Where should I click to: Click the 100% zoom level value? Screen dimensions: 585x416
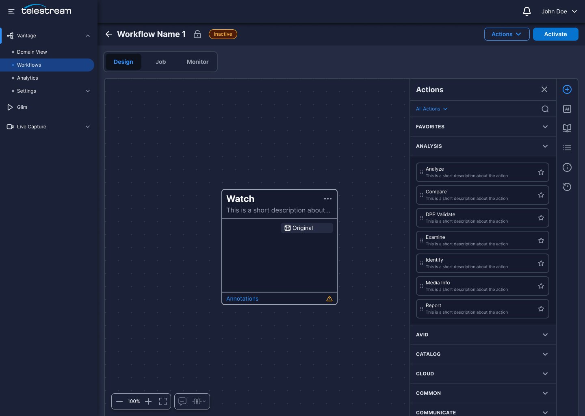coord(134,401)
